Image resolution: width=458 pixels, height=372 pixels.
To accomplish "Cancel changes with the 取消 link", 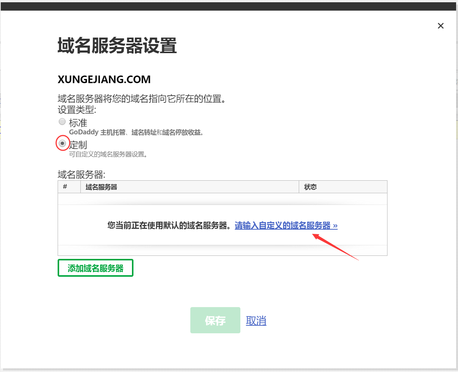I will 256,321.
